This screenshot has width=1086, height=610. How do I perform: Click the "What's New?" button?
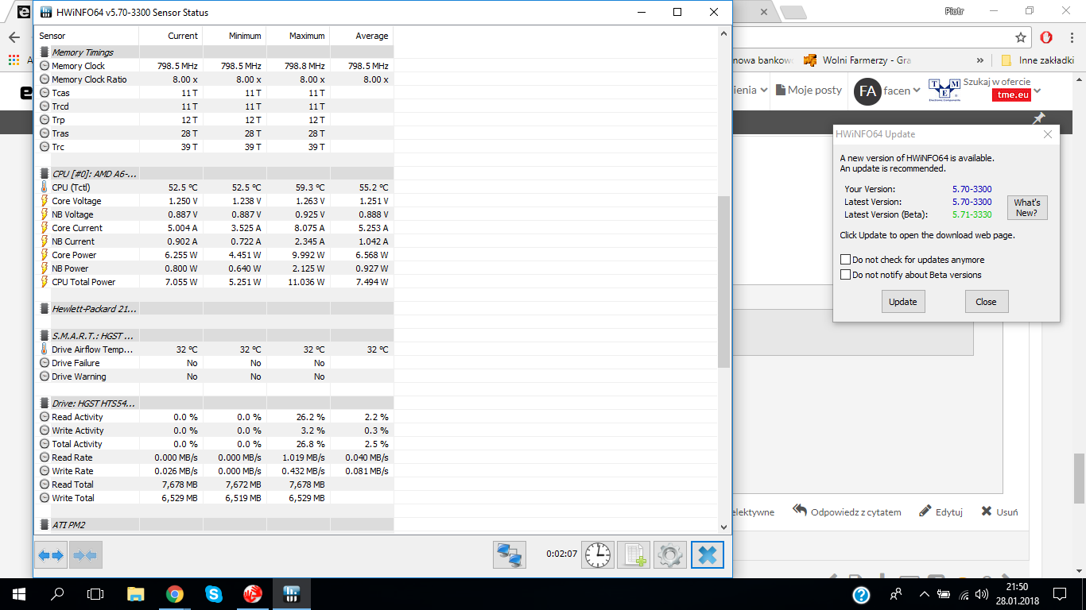click(1026, 208)
